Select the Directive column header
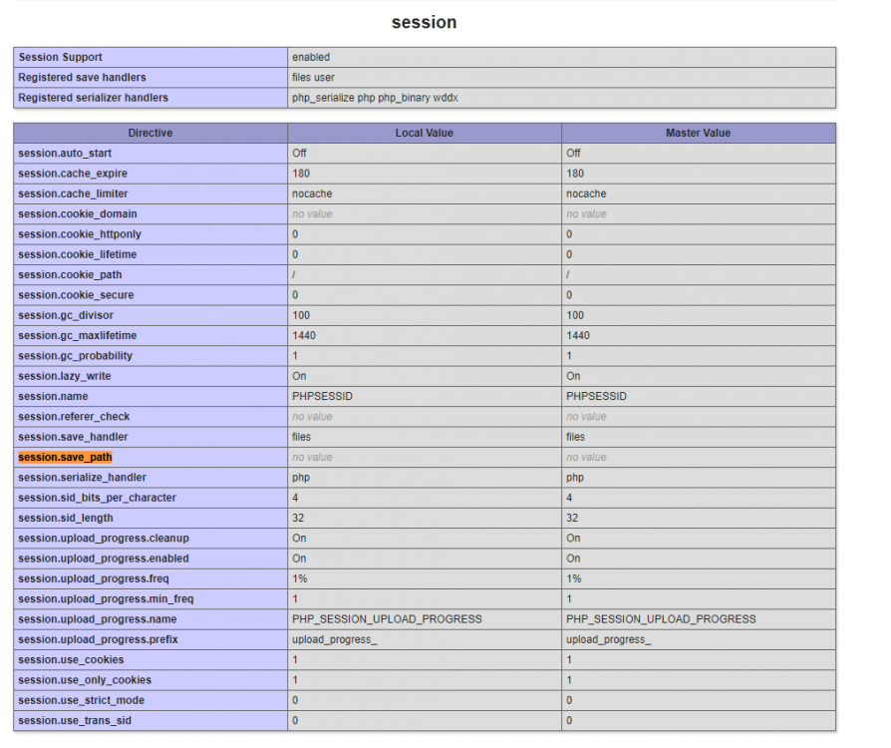Image resolution: width=891 pixels, height=748 pixels. coord(150,133)
